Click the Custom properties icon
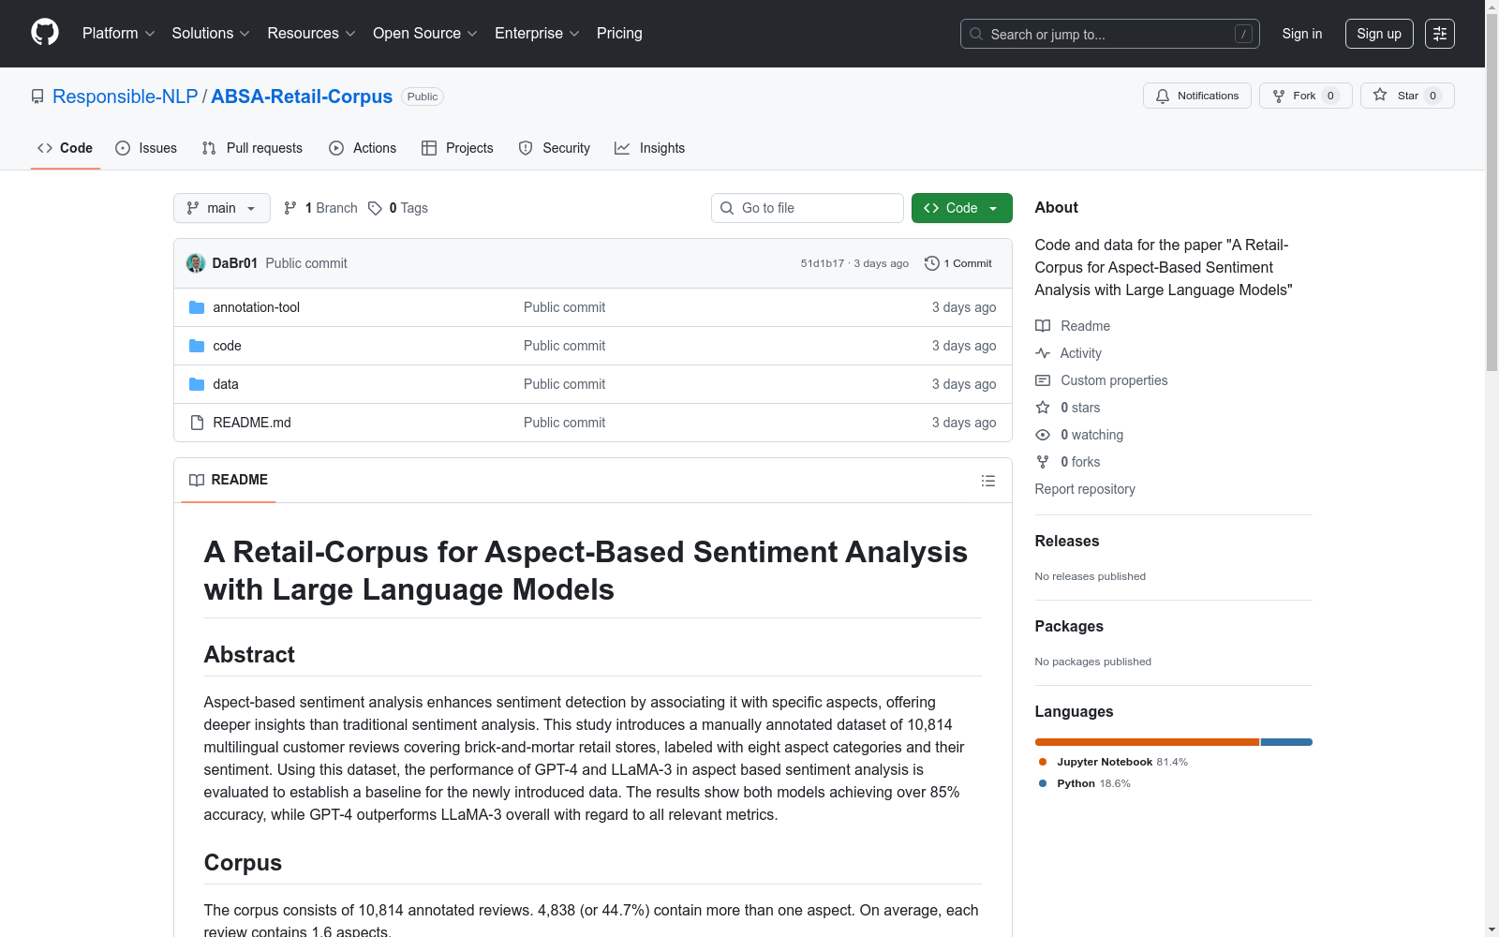1499x937 pixels. click(1043, 380)
